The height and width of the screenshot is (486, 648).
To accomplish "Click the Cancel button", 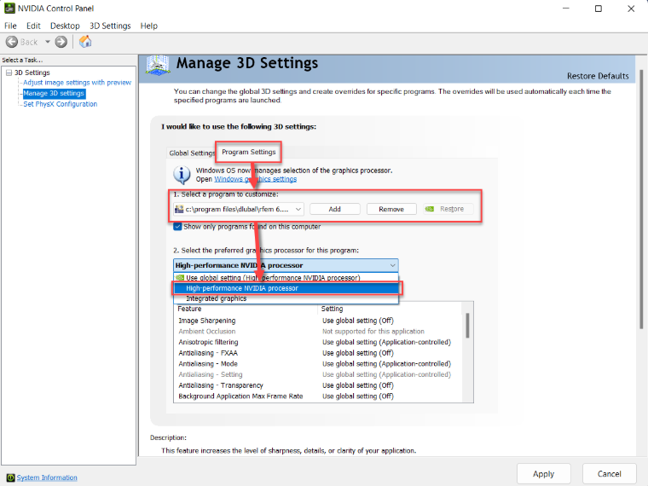I will click(x=609, y=474).
